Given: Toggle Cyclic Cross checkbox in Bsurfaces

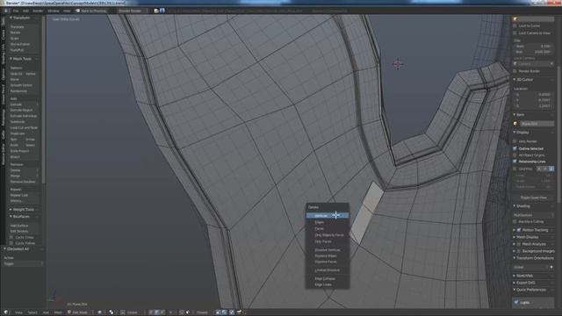Looking at the screenshot, I should [x=11, y=238].
